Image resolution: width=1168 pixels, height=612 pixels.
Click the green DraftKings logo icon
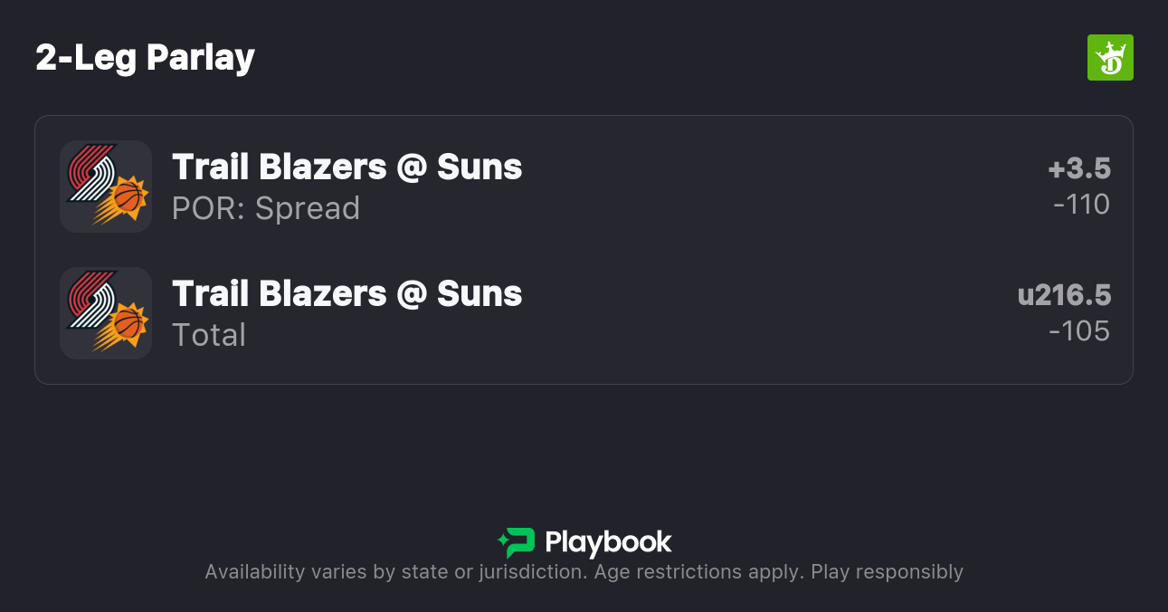tap(1109, 58)
